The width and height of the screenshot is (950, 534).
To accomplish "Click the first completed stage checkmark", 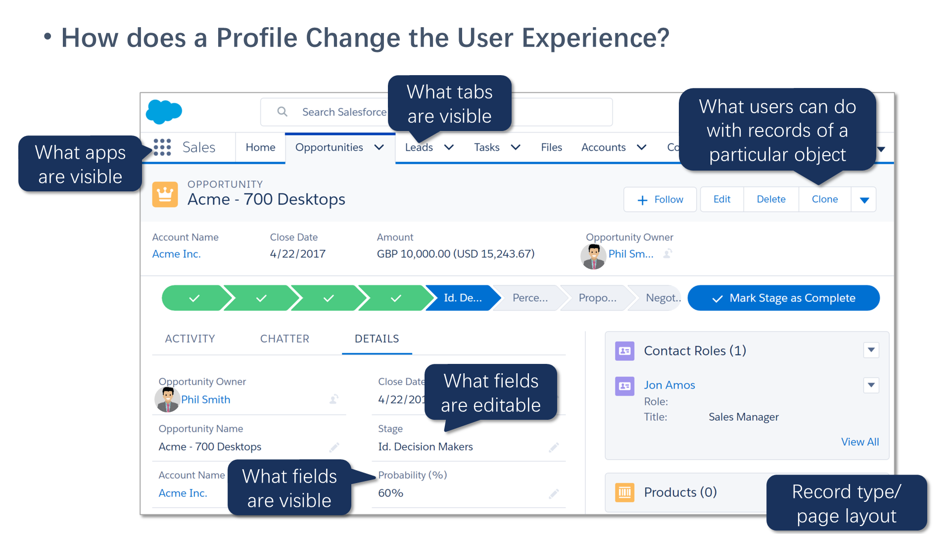I will click(194, 298).
